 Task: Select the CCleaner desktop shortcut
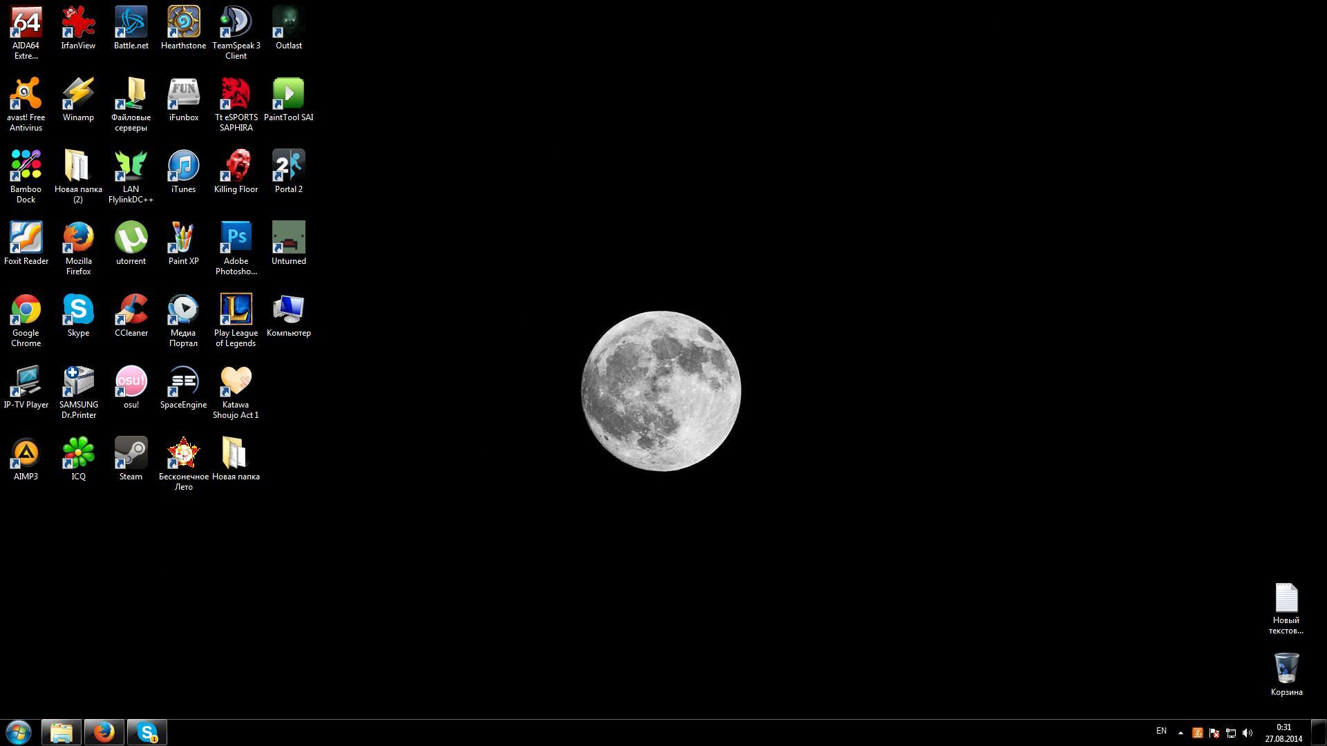(131, 310)
